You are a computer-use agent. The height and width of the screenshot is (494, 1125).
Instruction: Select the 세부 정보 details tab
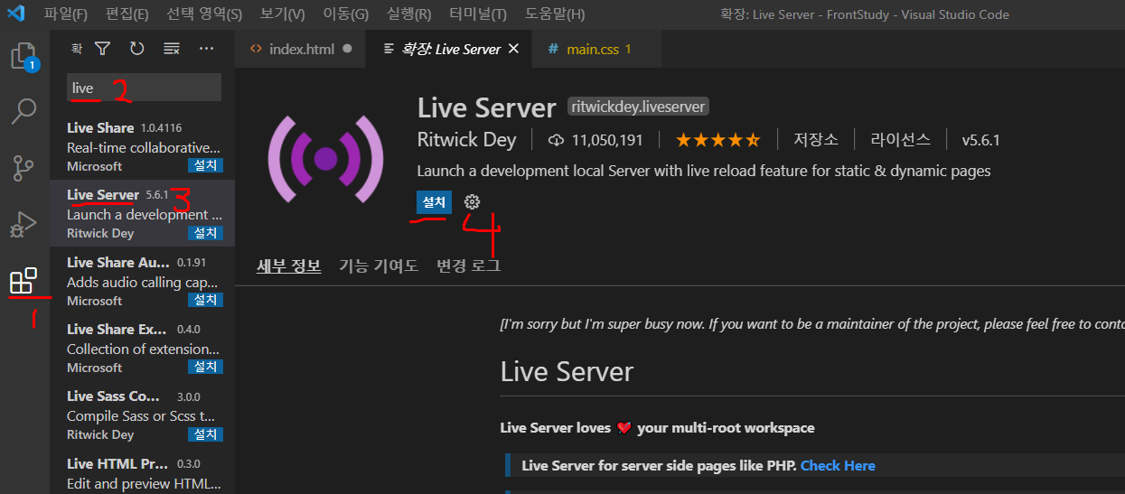click(288, 266)
